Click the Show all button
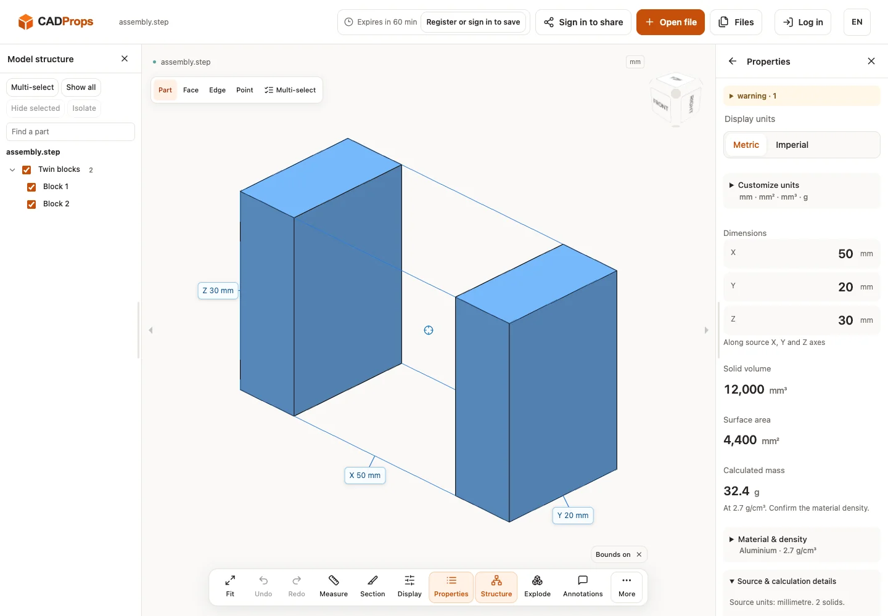The width and height of the screenshot is (888, 616). [x=81, y=87]
